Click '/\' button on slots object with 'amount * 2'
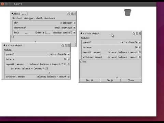The height and width of the screenshot is (123, 164). coord(63,45)
